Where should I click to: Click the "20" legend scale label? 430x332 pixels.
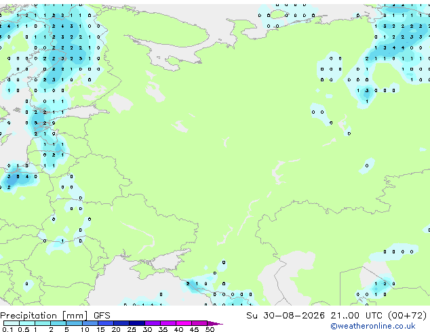pyautogui.click(x=116, y=329)
